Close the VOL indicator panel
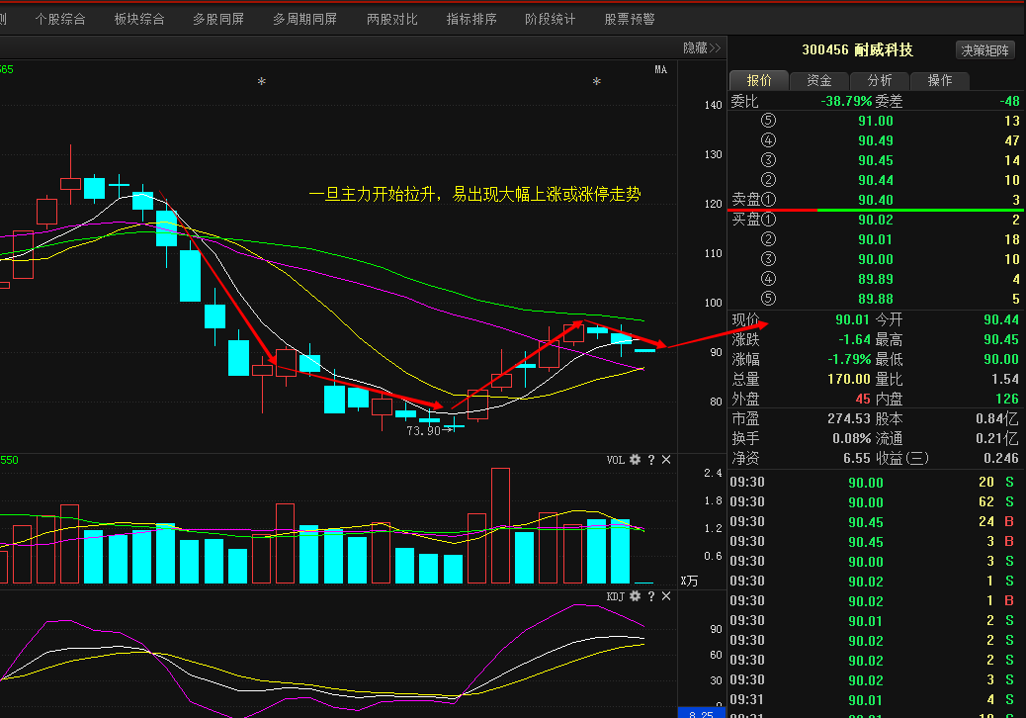 (x=666, y=460)
